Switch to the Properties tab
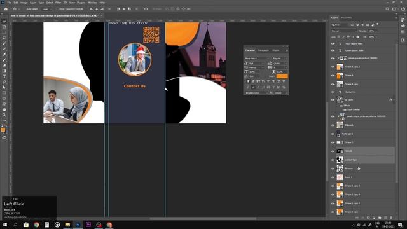 pos(346,18)
